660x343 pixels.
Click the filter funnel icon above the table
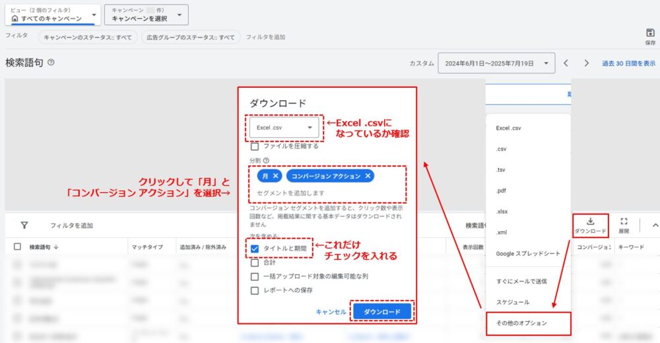click(x=24, y=225)
